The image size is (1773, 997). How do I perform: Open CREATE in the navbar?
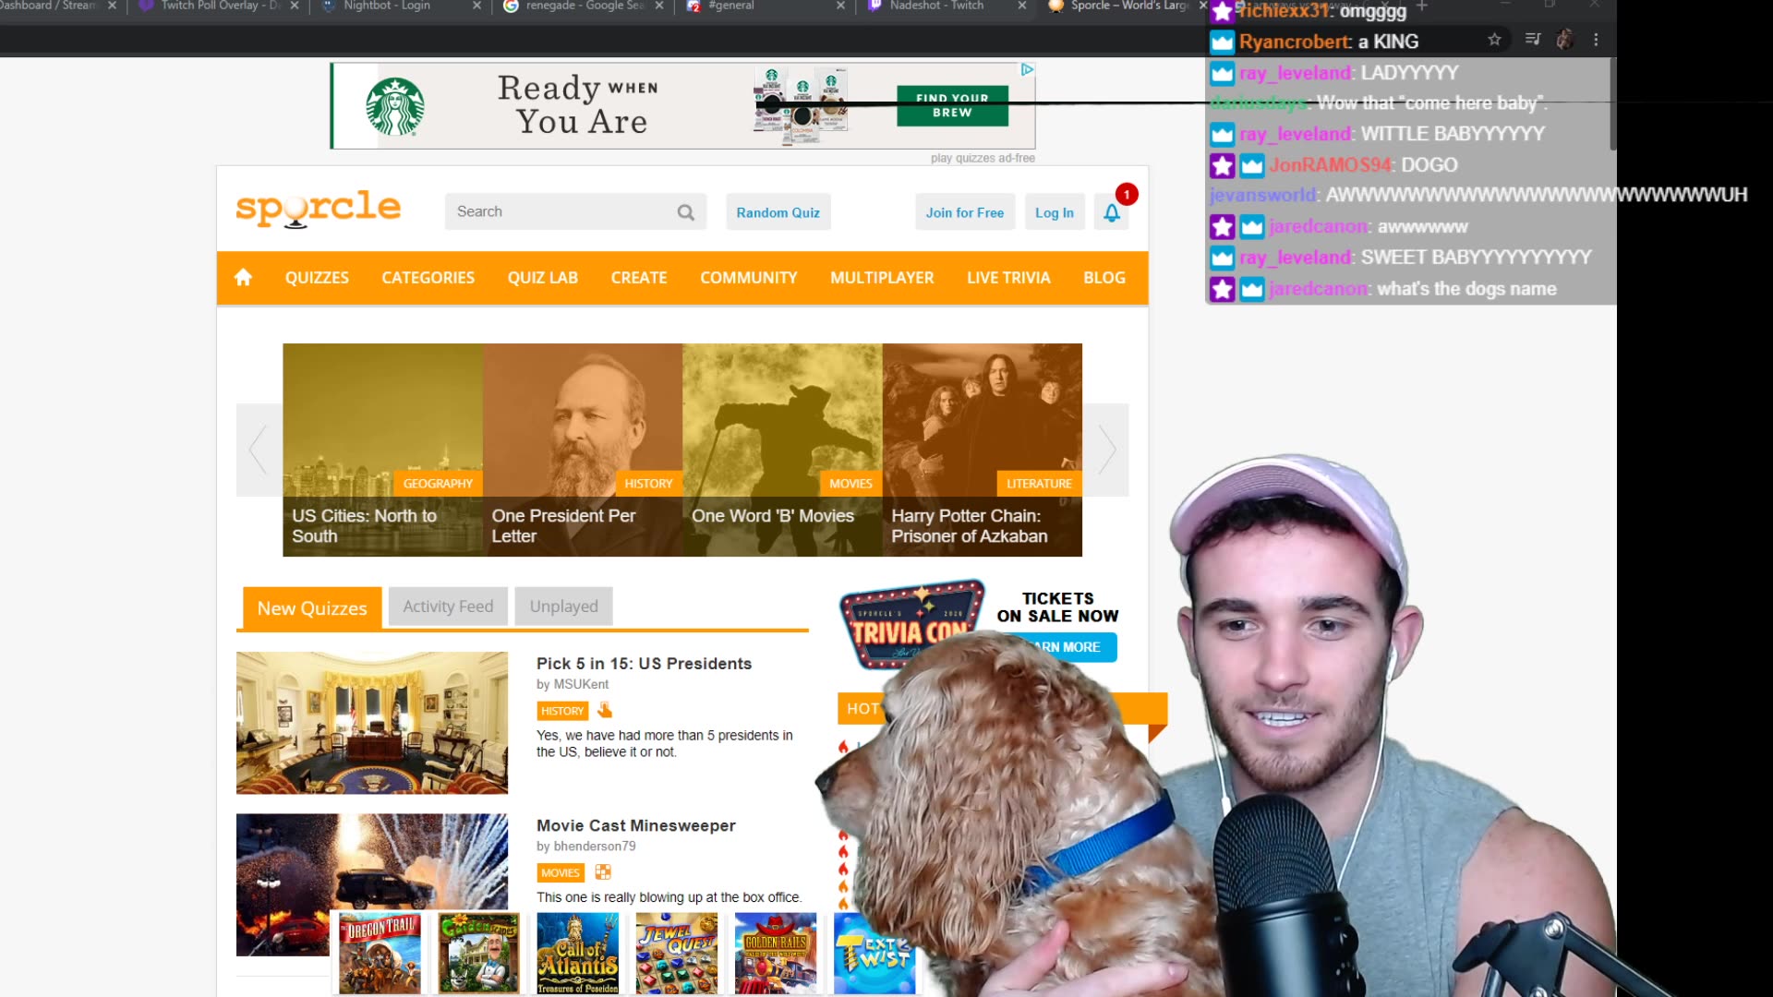pyautogui.click(x=638, y=278)
